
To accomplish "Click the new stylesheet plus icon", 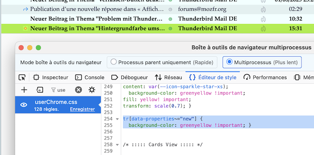I will [x=24, y=90].
